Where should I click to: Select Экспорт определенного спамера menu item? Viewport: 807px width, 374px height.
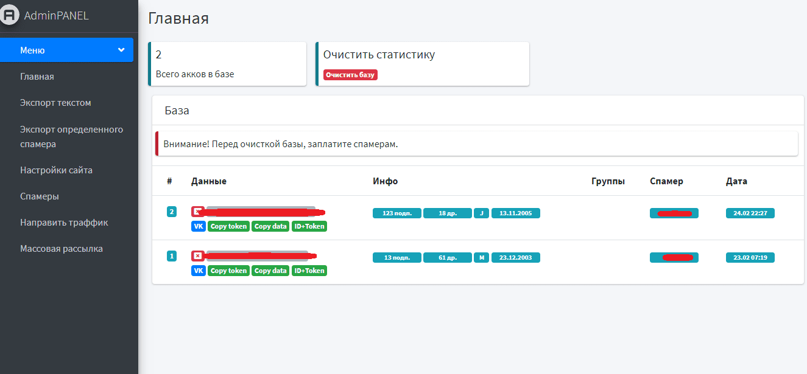pos(71,137)
